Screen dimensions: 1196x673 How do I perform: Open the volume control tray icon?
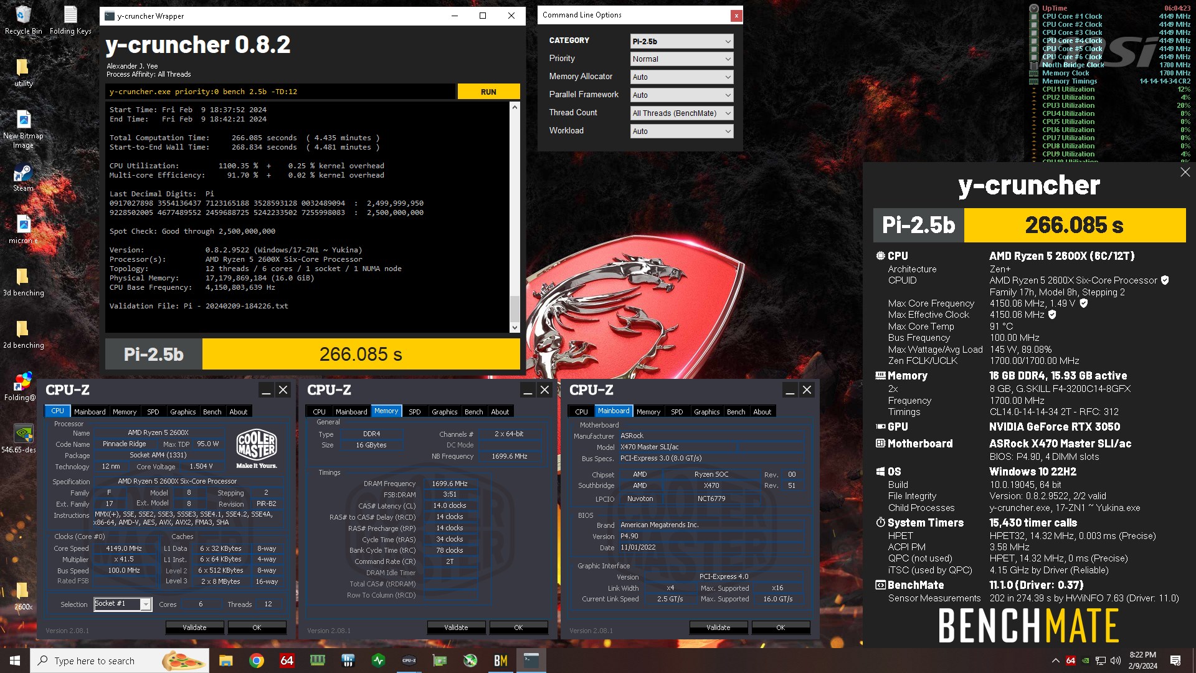coord(1115,661)
